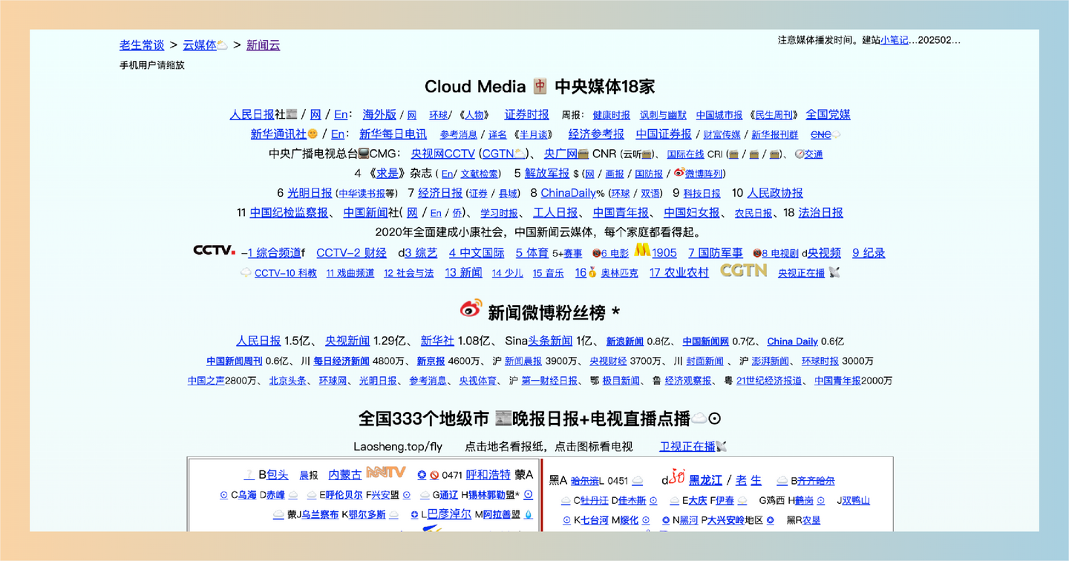Viewport: 1069px width, 561px height.
Task: Open the 9 纪录 channel link
Action: click(x=869, y=253)
